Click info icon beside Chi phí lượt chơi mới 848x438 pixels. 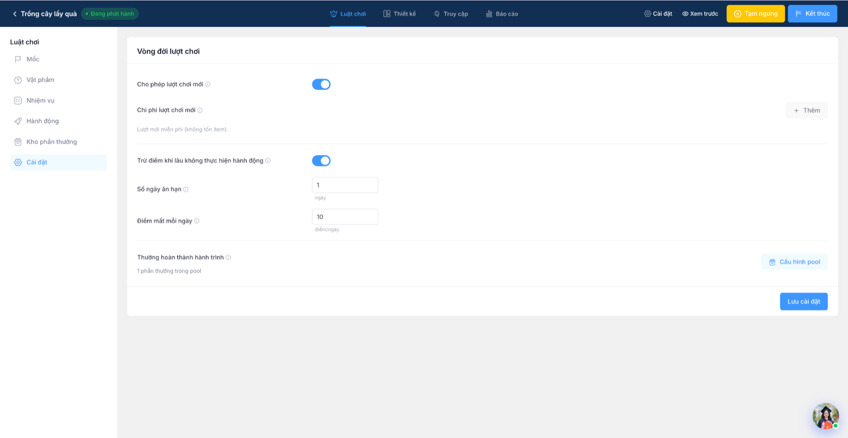coord(200,110)
